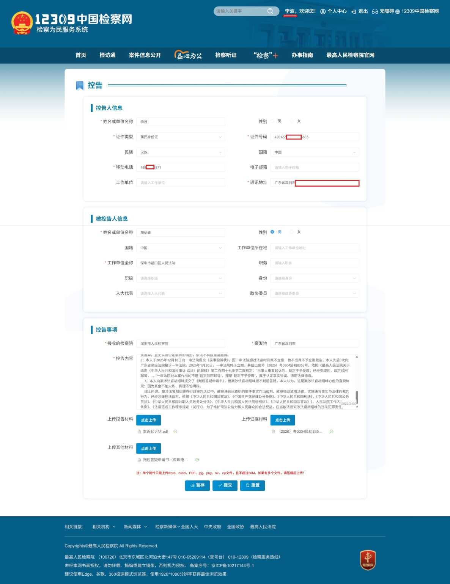Open the 职级 rank dropdown
This screenshot has height=584, width=450.
tap(181, 278)
